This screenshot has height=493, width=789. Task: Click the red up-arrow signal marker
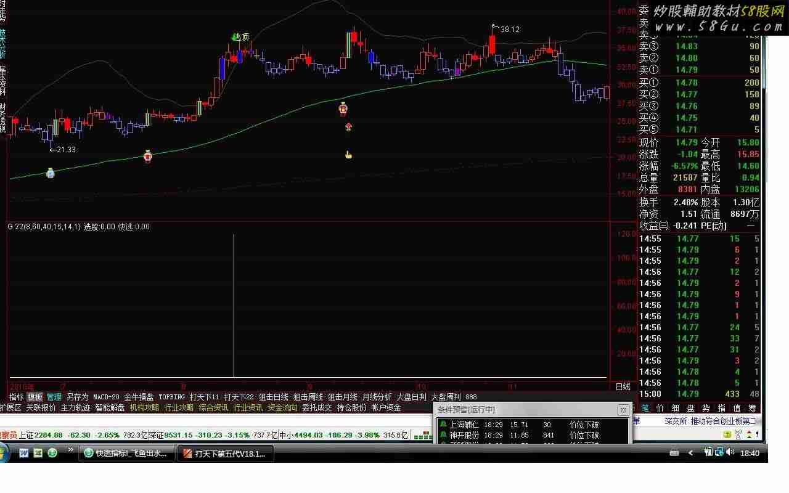pos(348,127)
